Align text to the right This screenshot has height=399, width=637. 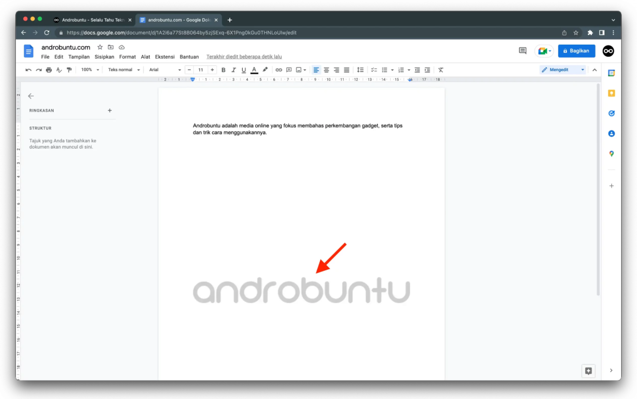coord(336,70)
